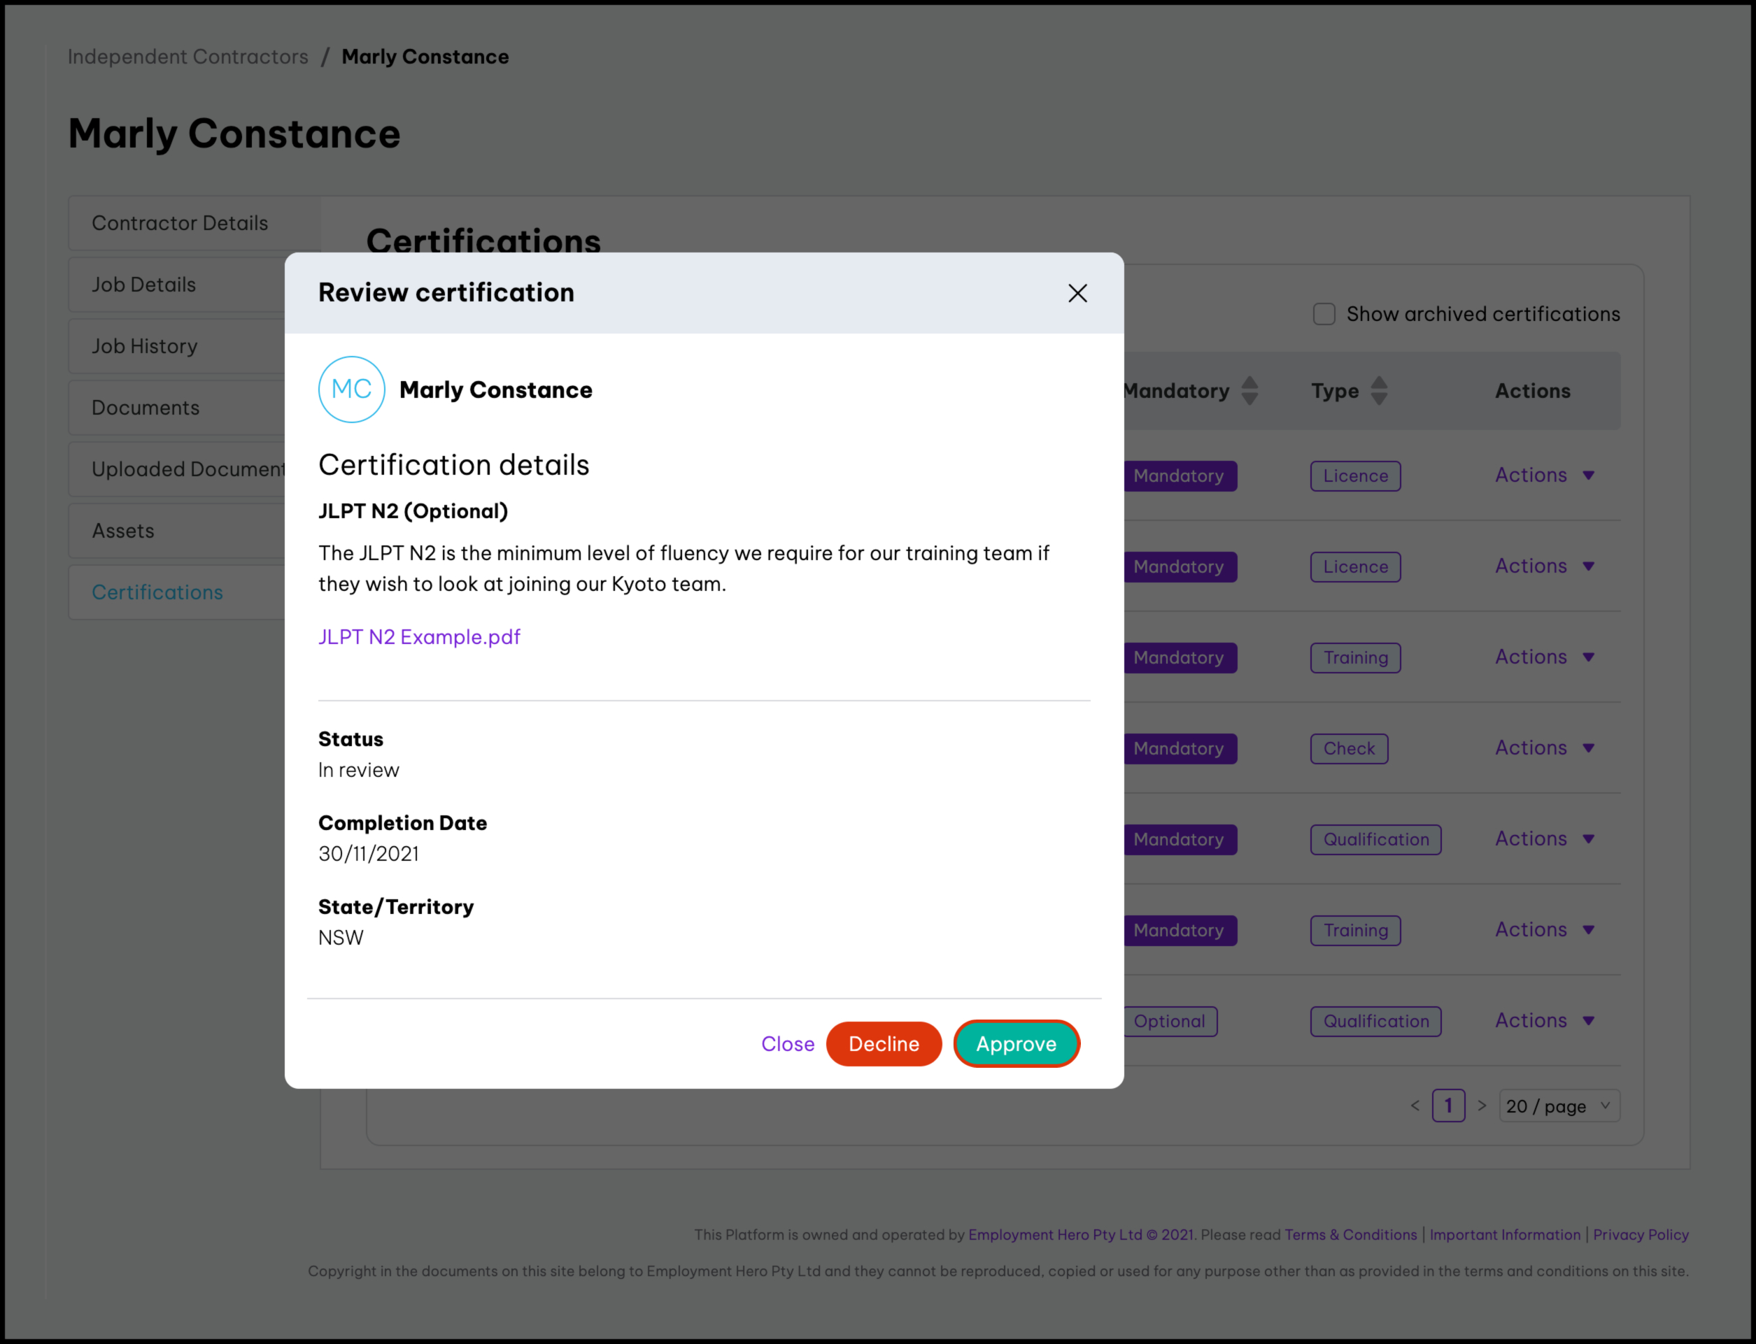The height and width of the screenshot is (1344, 1756).
Task: Close the Review certification dialog with X
Action: 1077,293
